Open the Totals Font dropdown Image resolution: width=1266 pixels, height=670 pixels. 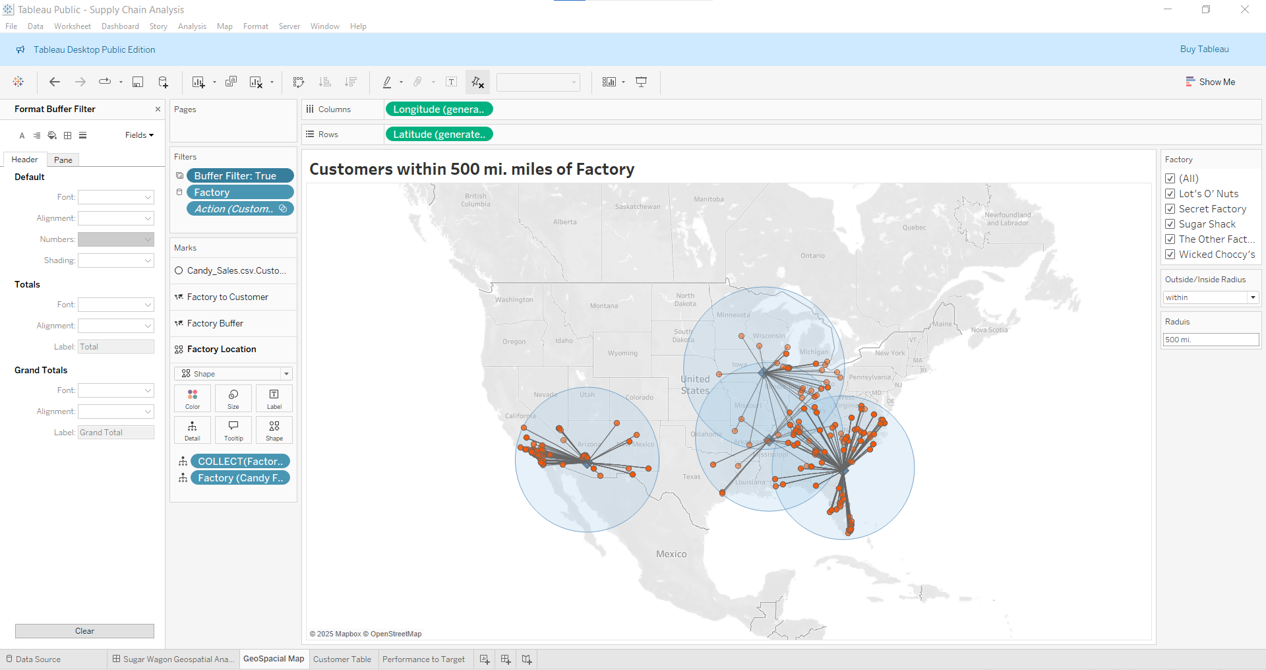(116, 305)
